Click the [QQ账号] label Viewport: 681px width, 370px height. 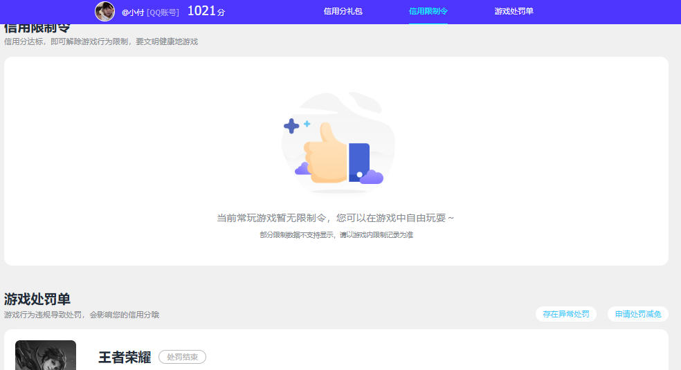(x=163, y=12)
